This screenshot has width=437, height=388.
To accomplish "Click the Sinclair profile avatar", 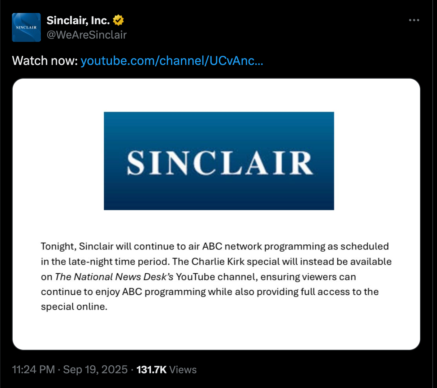I will tap(26, 27).
